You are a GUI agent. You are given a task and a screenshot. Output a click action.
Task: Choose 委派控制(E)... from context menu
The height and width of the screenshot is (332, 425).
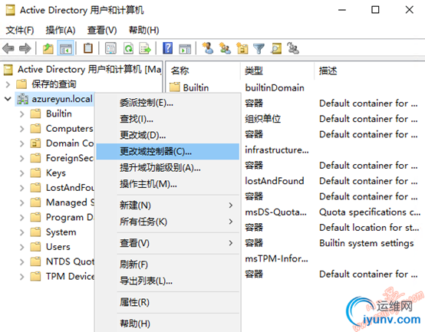click(168, 103)
